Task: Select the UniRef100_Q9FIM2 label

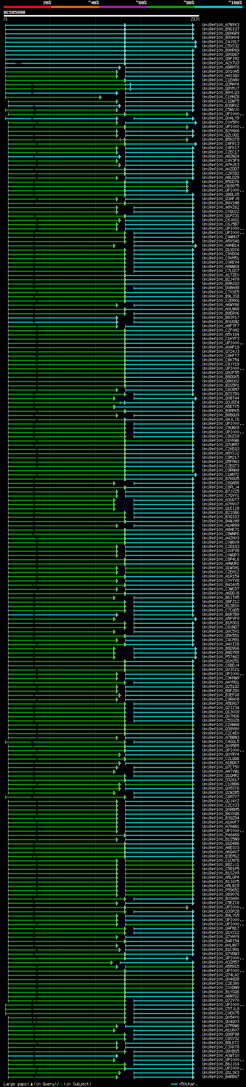Action: click(221, 59)
